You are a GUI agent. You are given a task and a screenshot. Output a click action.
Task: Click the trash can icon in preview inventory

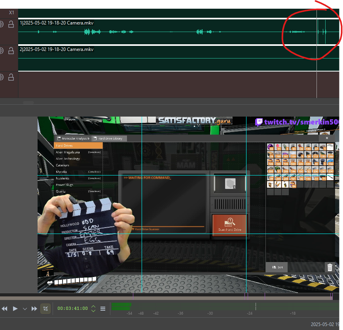pyautogui.click(x=330, y=267)
